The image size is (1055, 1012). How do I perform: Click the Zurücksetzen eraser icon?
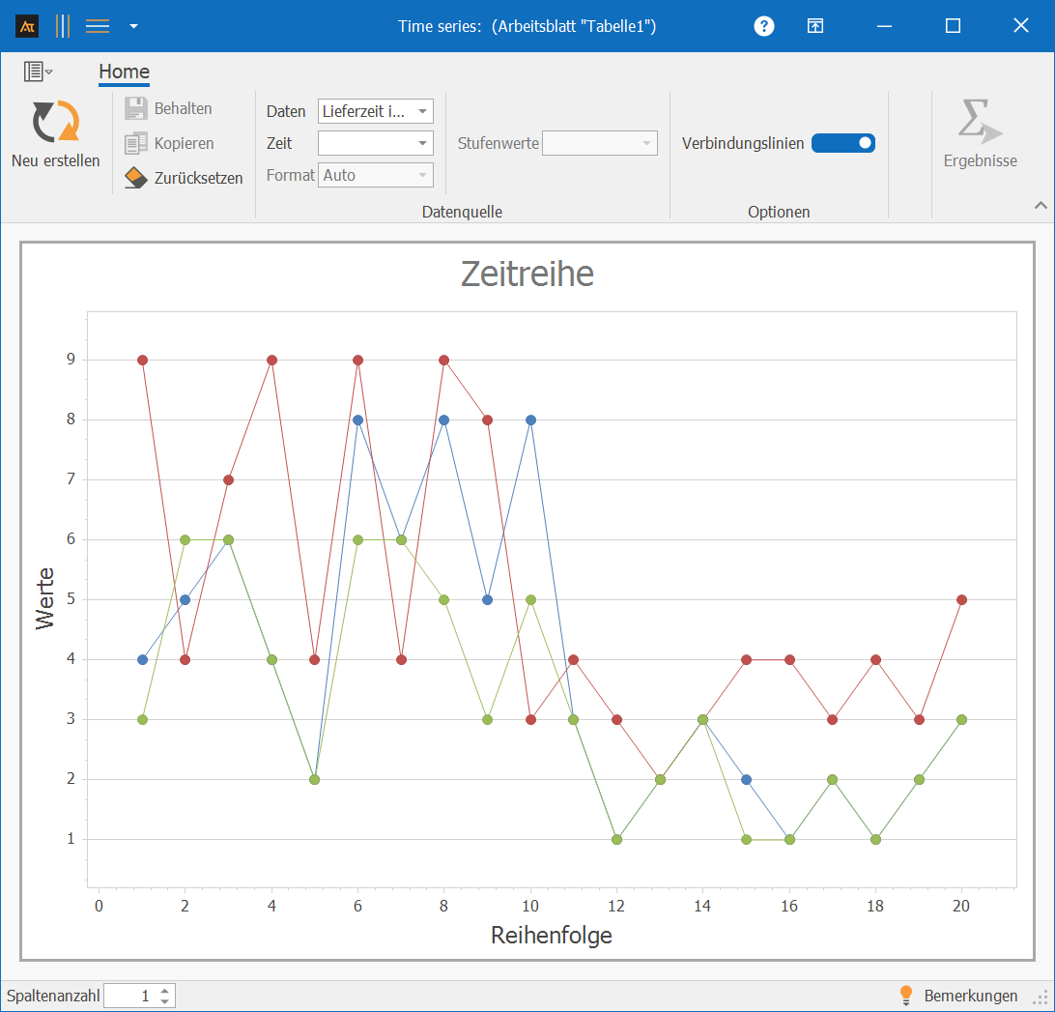tap(136, 178)
